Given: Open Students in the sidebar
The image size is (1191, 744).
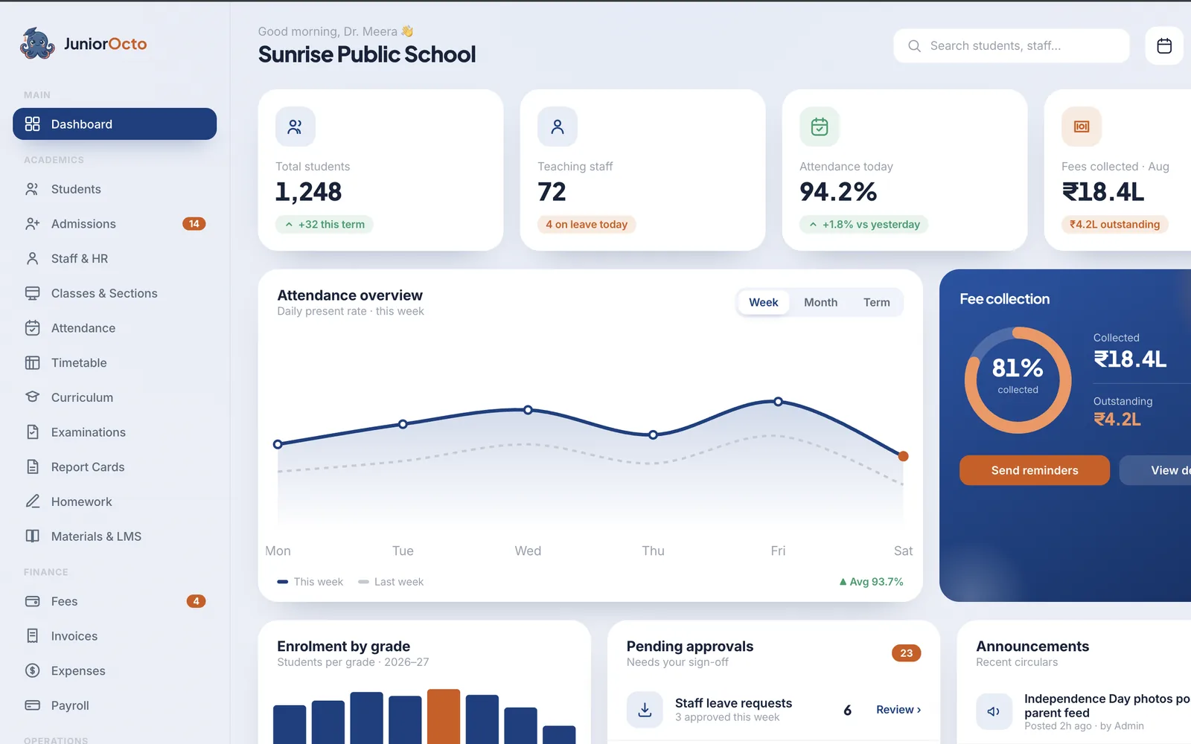Looking at the screenshot, I should point(115,189).
